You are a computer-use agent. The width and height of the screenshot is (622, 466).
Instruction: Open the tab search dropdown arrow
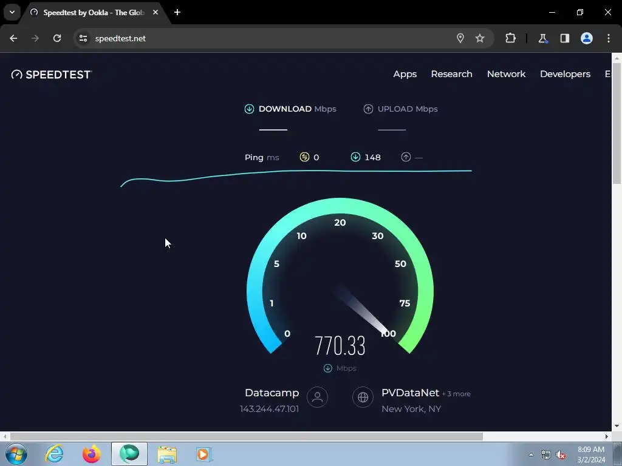point(12,12)
